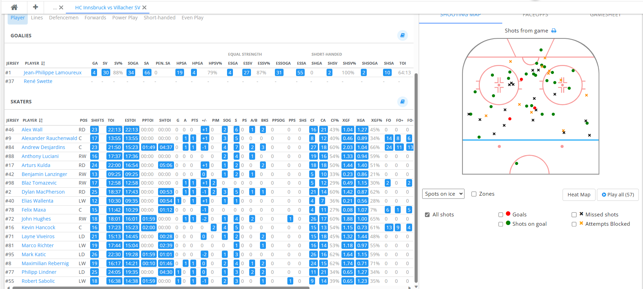The image size is (643, 289).
Task: Open the Spots on ice dropdown
Action: click(x=443, y=194)
